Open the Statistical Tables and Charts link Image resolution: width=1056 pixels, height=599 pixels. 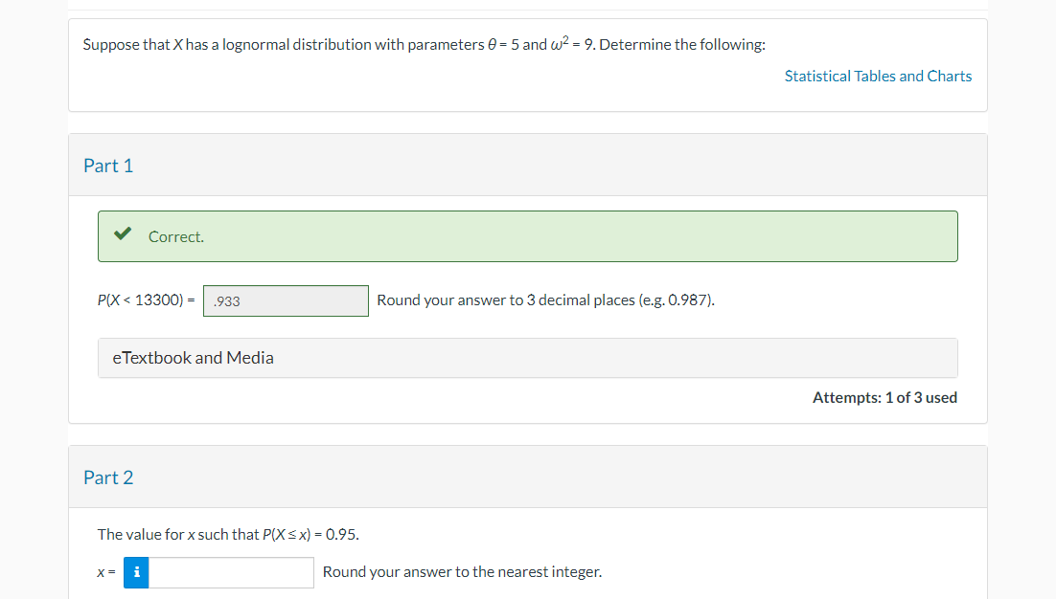[x=878, y=76]
